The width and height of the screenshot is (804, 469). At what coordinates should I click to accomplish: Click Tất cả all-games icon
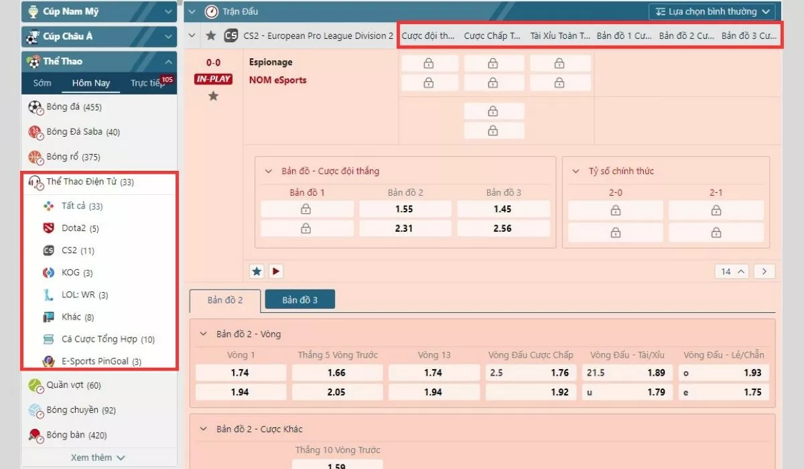(48, 206)
